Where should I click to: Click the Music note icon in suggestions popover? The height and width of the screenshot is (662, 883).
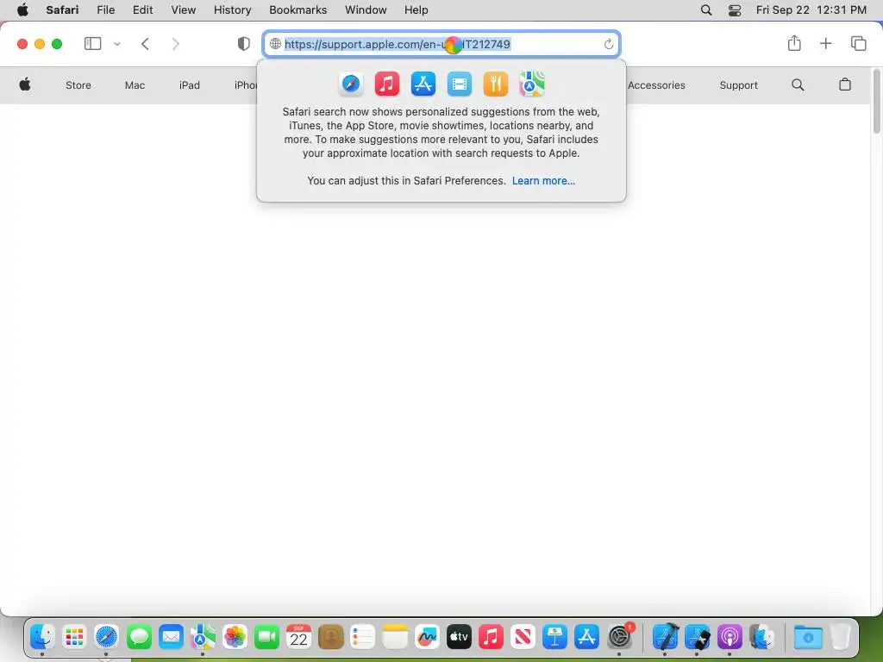click(387, 84)
